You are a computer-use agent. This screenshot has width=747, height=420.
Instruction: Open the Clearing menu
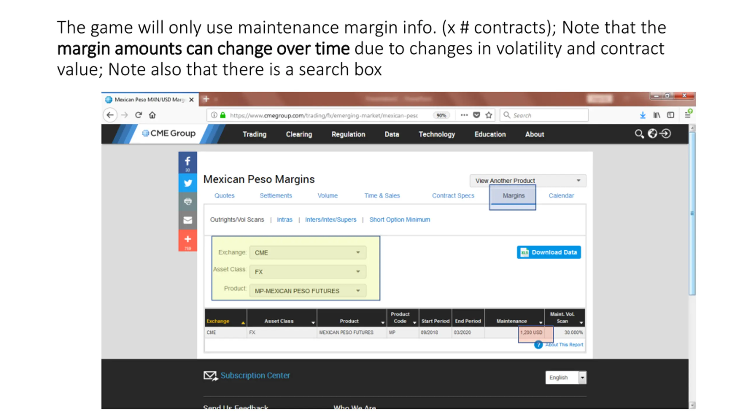click(299, 134)
